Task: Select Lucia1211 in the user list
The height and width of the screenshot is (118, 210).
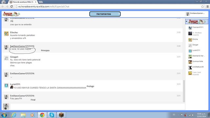Action: 196,50
